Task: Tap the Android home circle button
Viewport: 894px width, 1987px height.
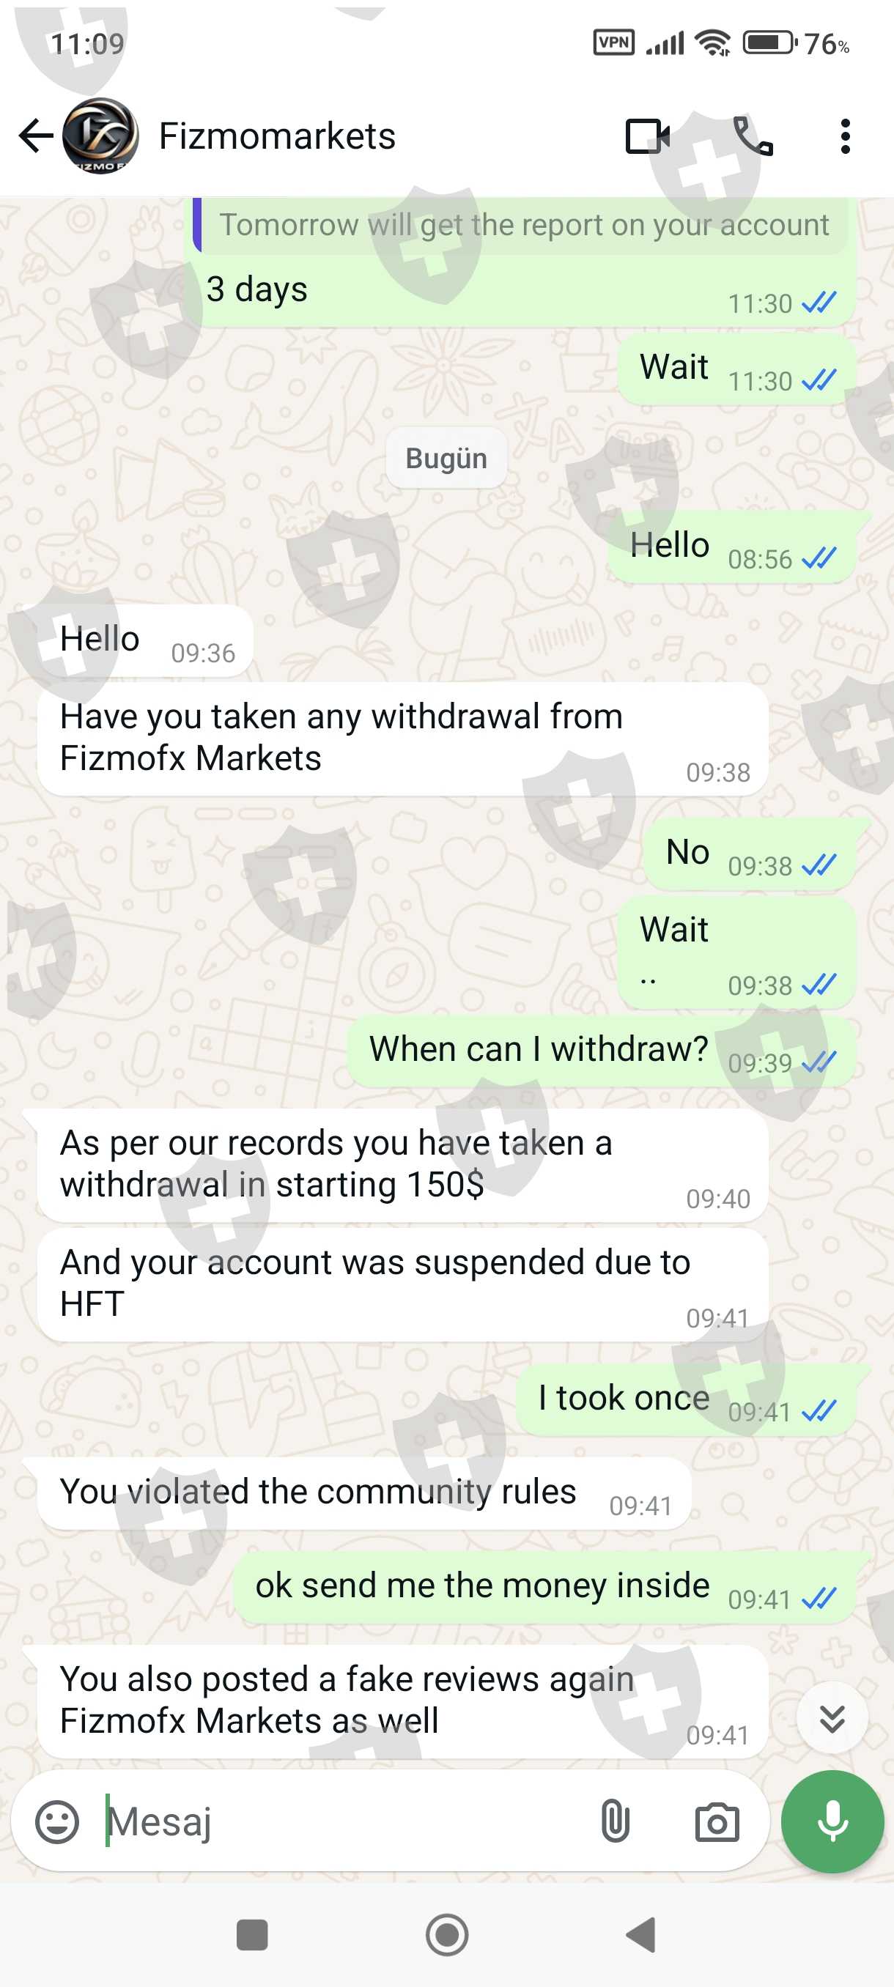Action: [x=446, y=1934]
